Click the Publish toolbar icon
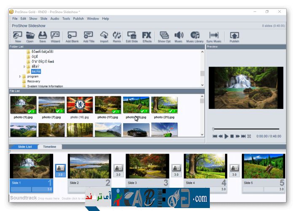The image size is (295, 211). 234,36
